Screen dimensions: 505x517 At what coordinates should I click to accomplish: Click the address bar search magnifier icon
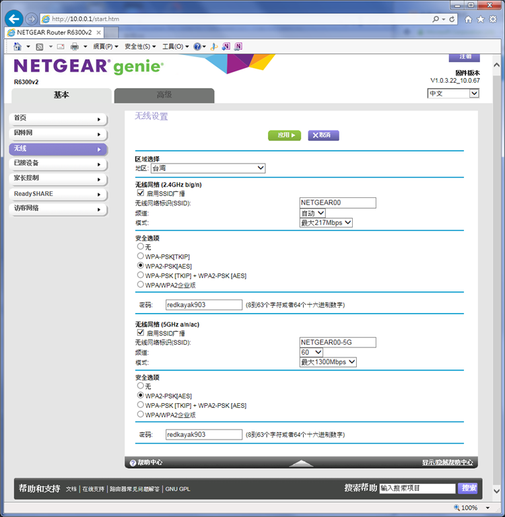pos(436,19)
